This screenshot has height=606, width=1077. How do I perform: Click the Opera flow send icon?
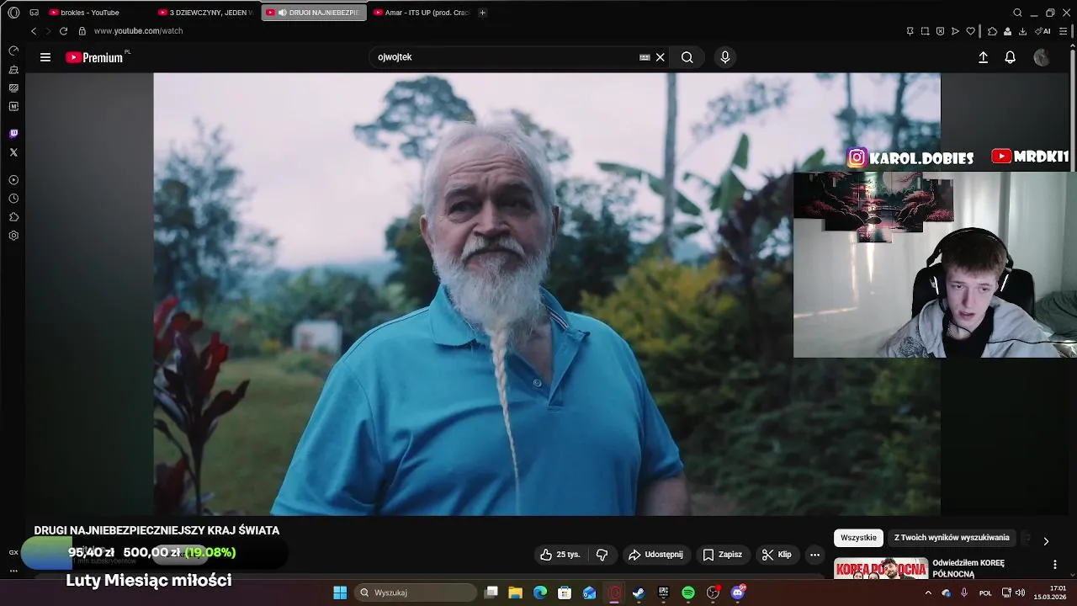click(x=955, y=31)
